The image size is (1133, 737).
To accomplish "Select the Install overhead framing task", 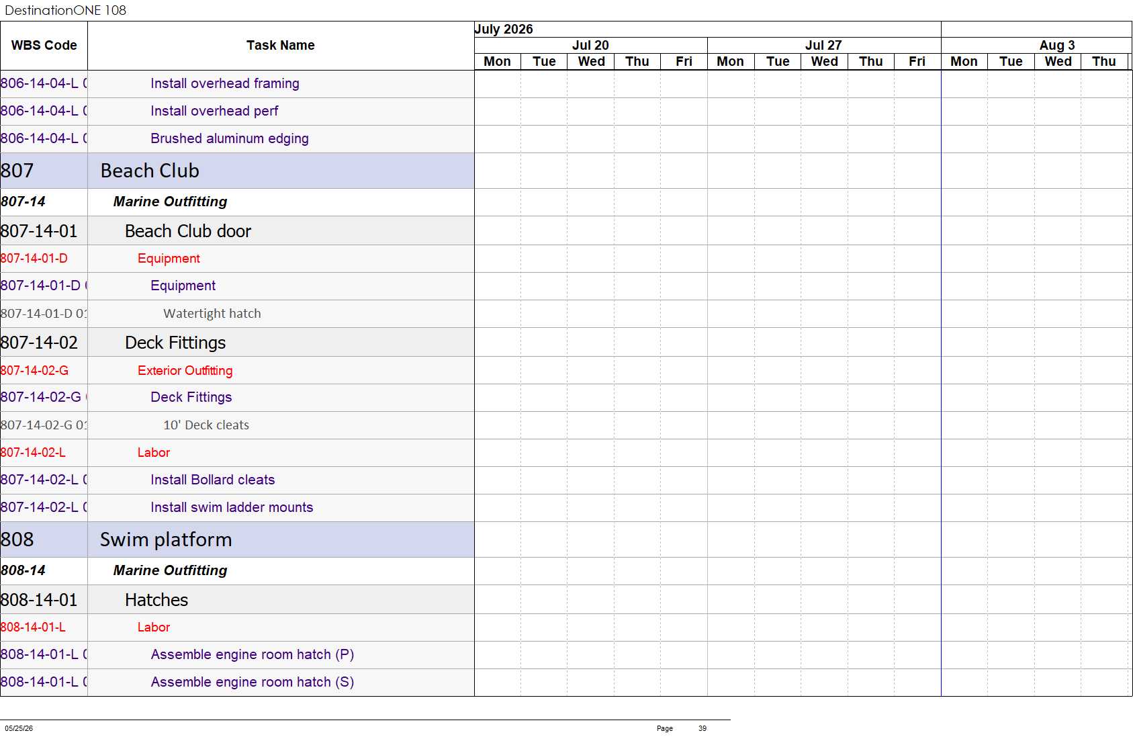I will tap(237, 84).
